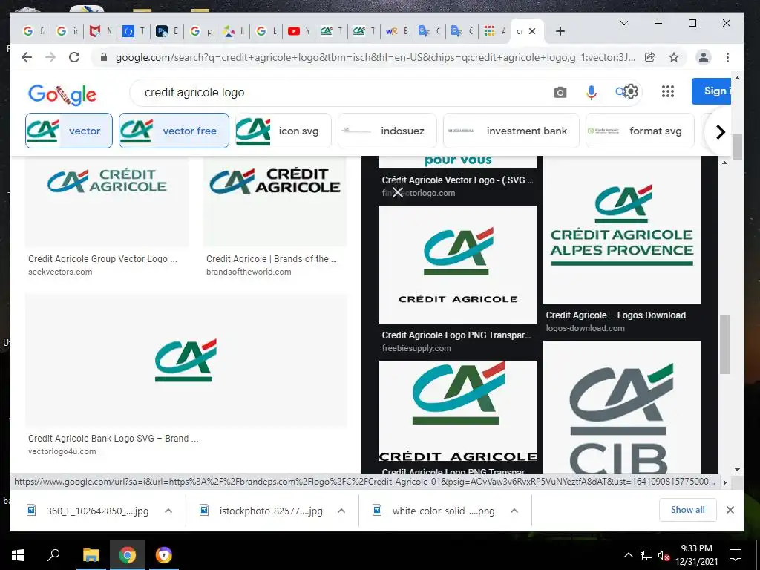Share this page from the address bar
760x570 pixels.
coord(649,57)
